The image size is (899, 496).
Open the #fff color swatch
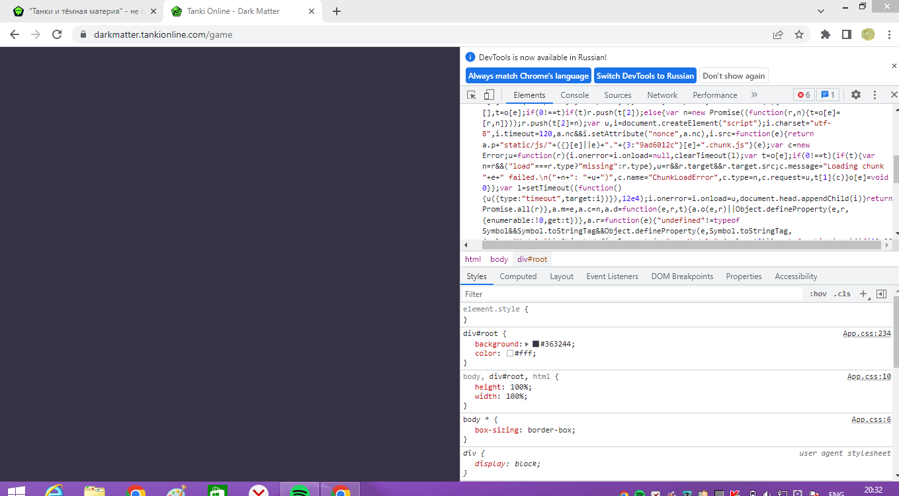(x=510, y=353)
